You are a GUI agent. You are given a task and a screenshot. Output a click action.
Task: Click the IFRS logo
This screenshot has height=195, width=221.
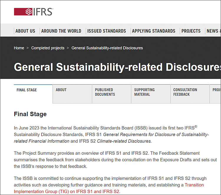[34, 12]
